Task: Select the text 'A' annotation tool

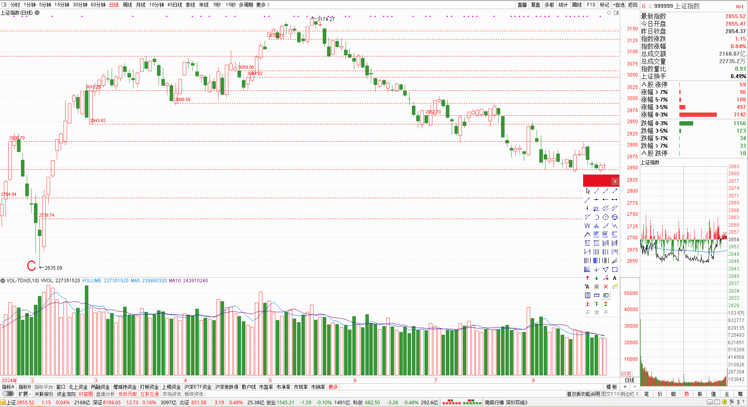Action: pos(615,278)
